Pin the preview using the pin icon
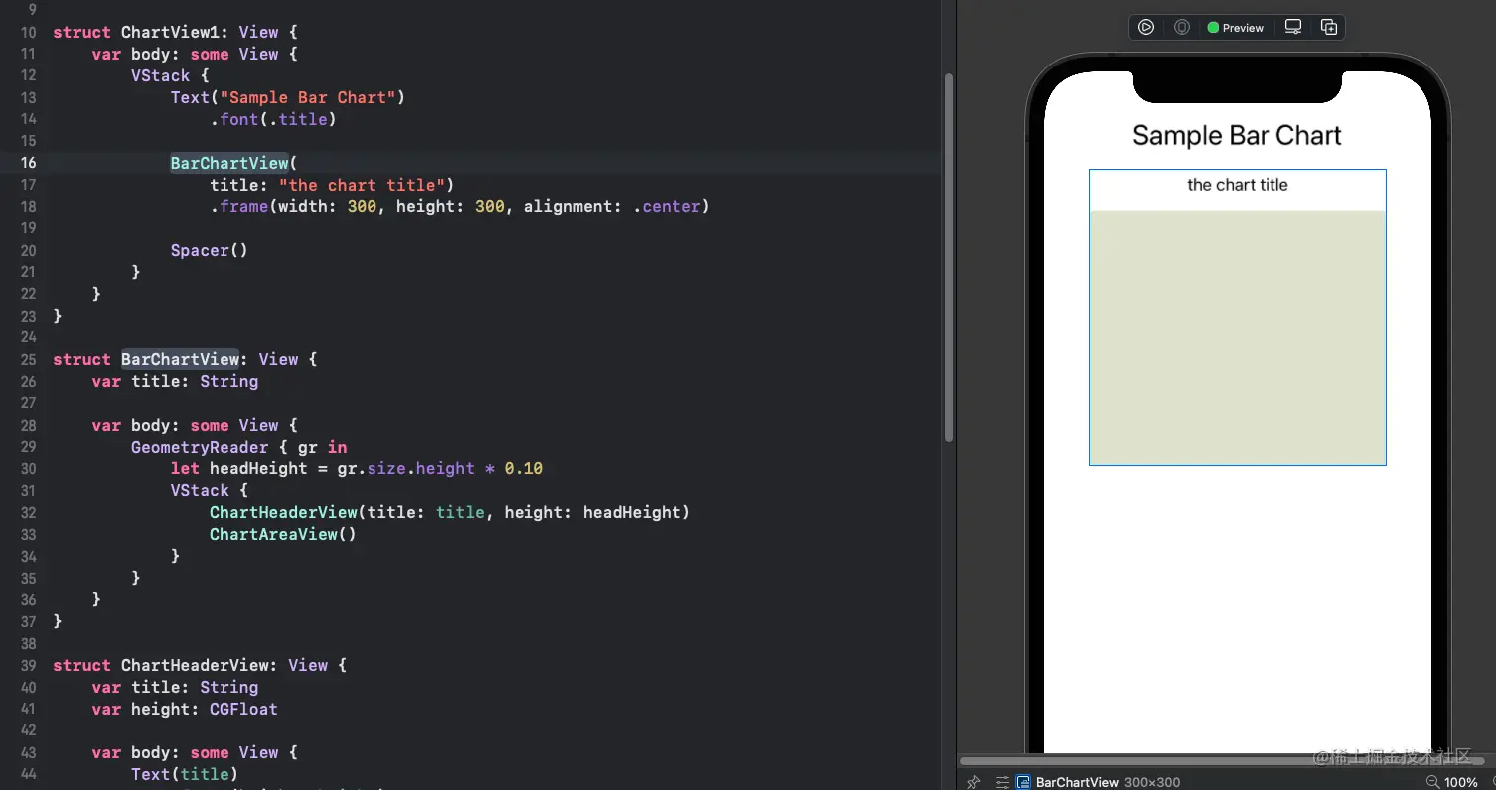The image size is (1496, 790). [x=973, y=782]
